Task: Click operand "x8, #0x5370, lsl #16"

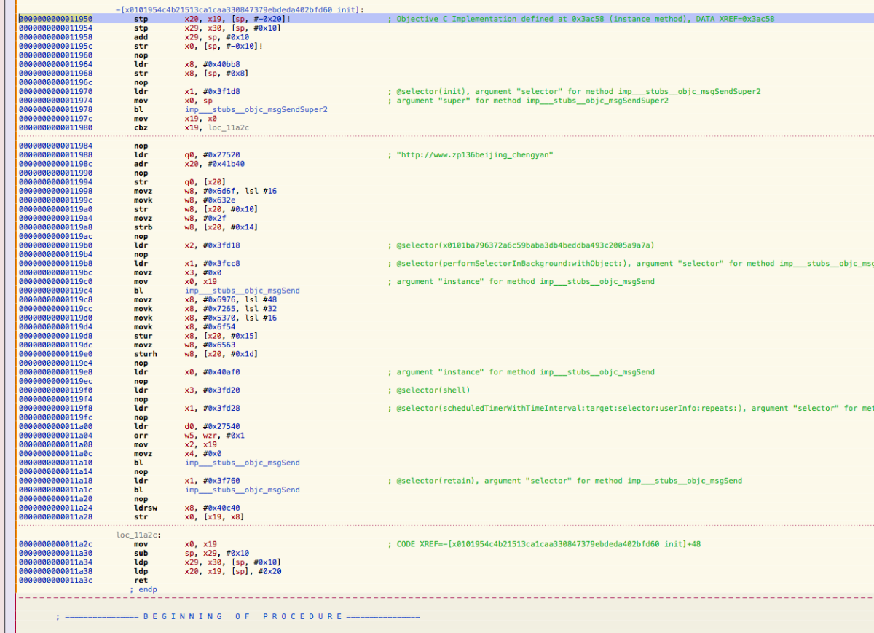Action: tap(231, 318)
